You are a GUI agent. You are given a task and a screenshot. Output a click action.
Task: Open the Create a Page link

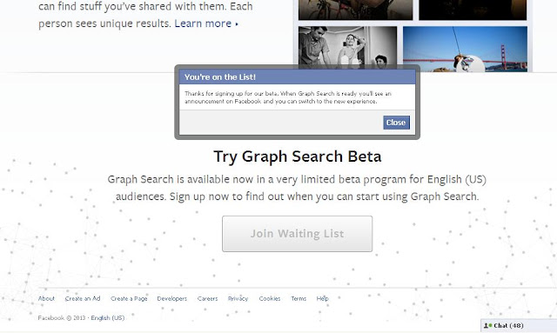pos(129,298)
